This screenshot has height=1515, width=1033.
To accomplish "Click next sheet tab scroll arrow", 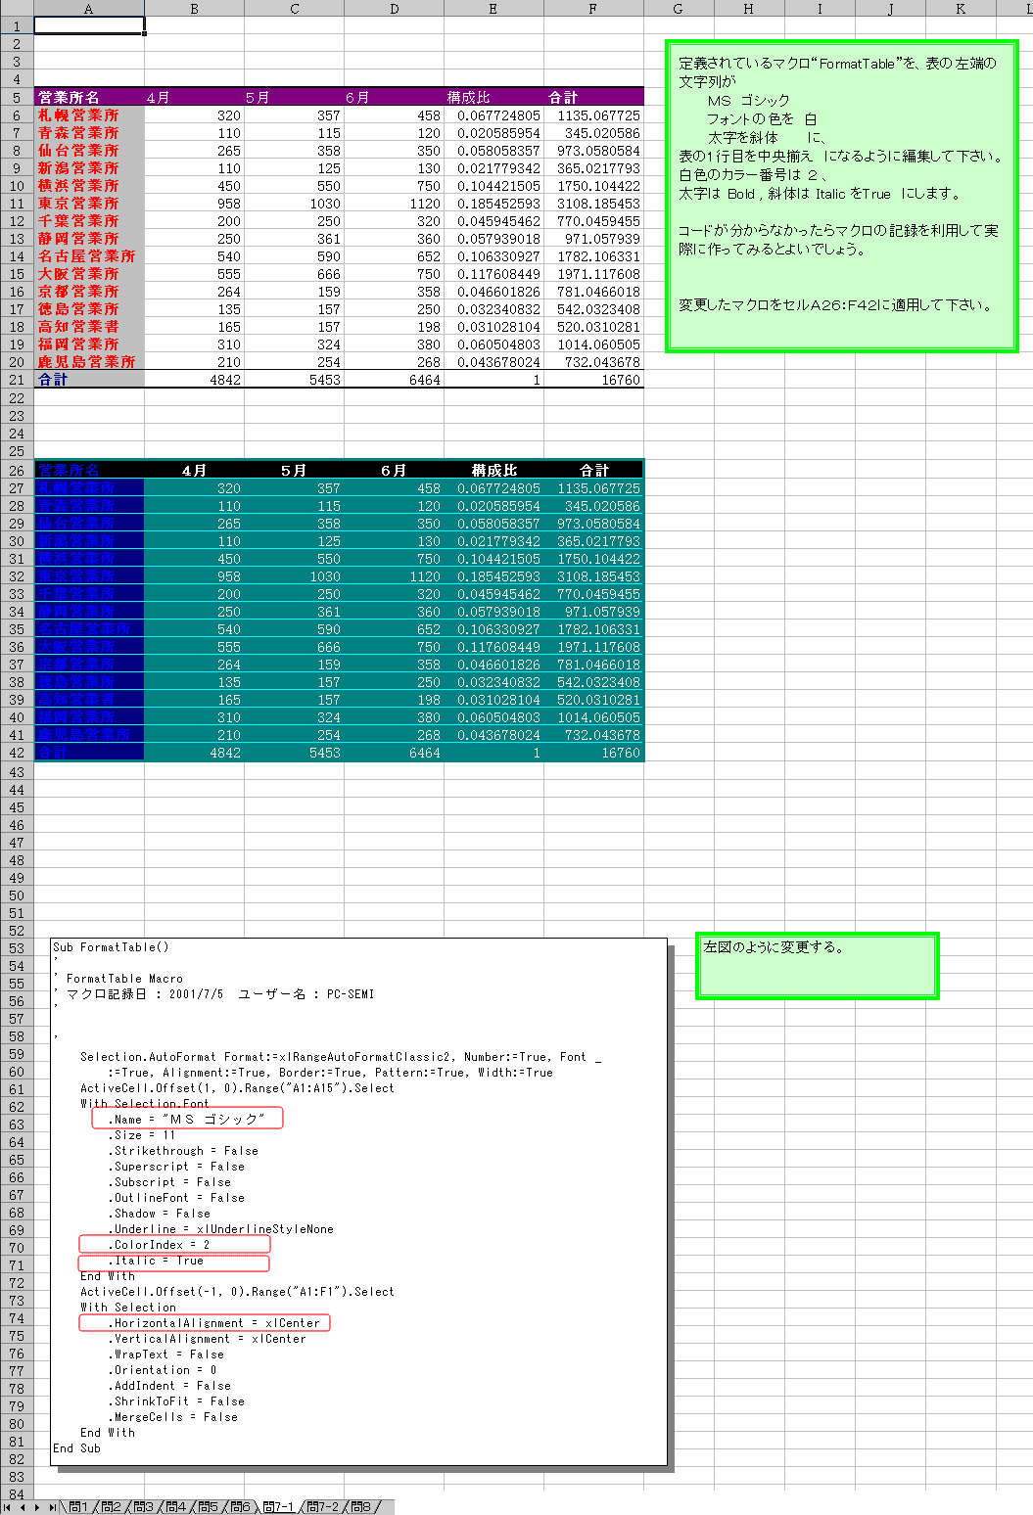I will click(x=38, y=1507).
